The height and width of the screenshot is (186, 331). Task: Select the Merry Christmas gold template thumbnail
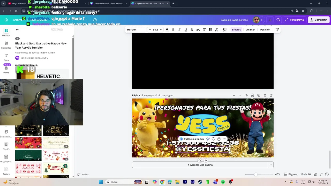[56, 130]
